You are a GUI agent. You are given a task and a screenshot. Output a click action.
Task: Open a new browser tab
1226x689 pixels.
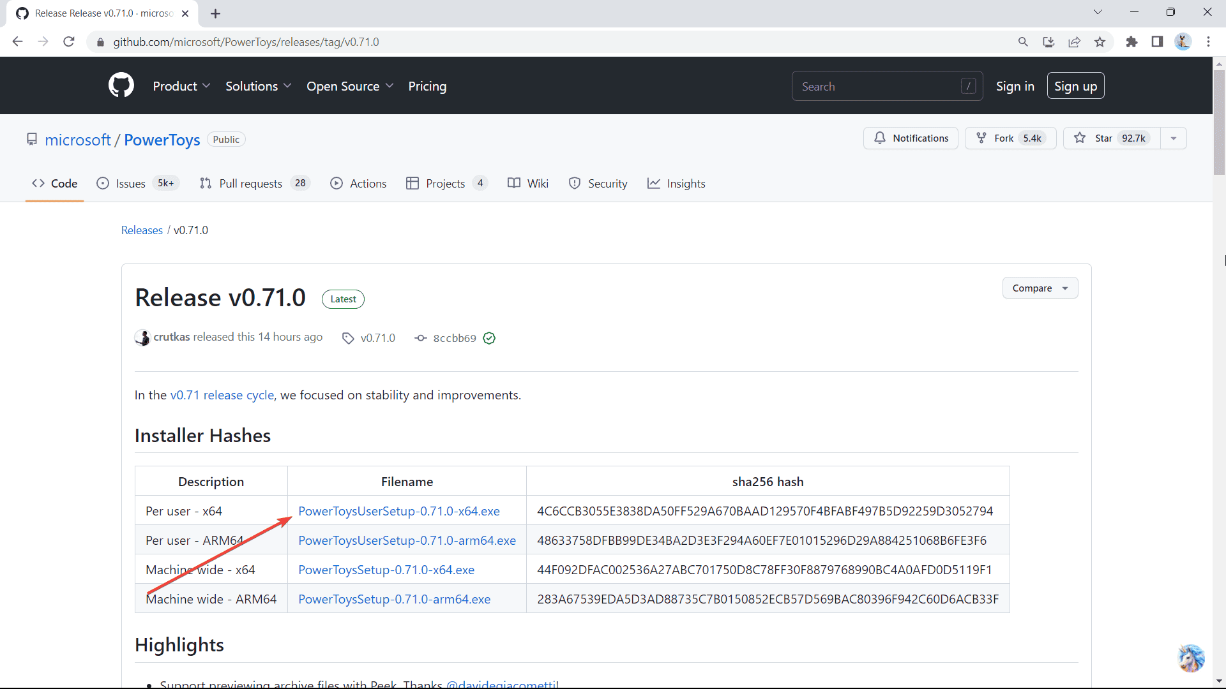tap(215, 13)
